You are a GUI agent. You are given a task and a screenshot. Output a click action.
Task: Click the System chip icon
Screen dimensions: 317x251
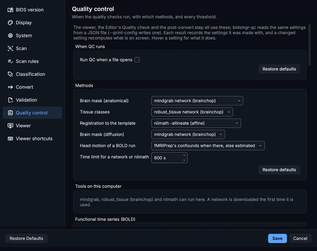click(x=10, y=36)
